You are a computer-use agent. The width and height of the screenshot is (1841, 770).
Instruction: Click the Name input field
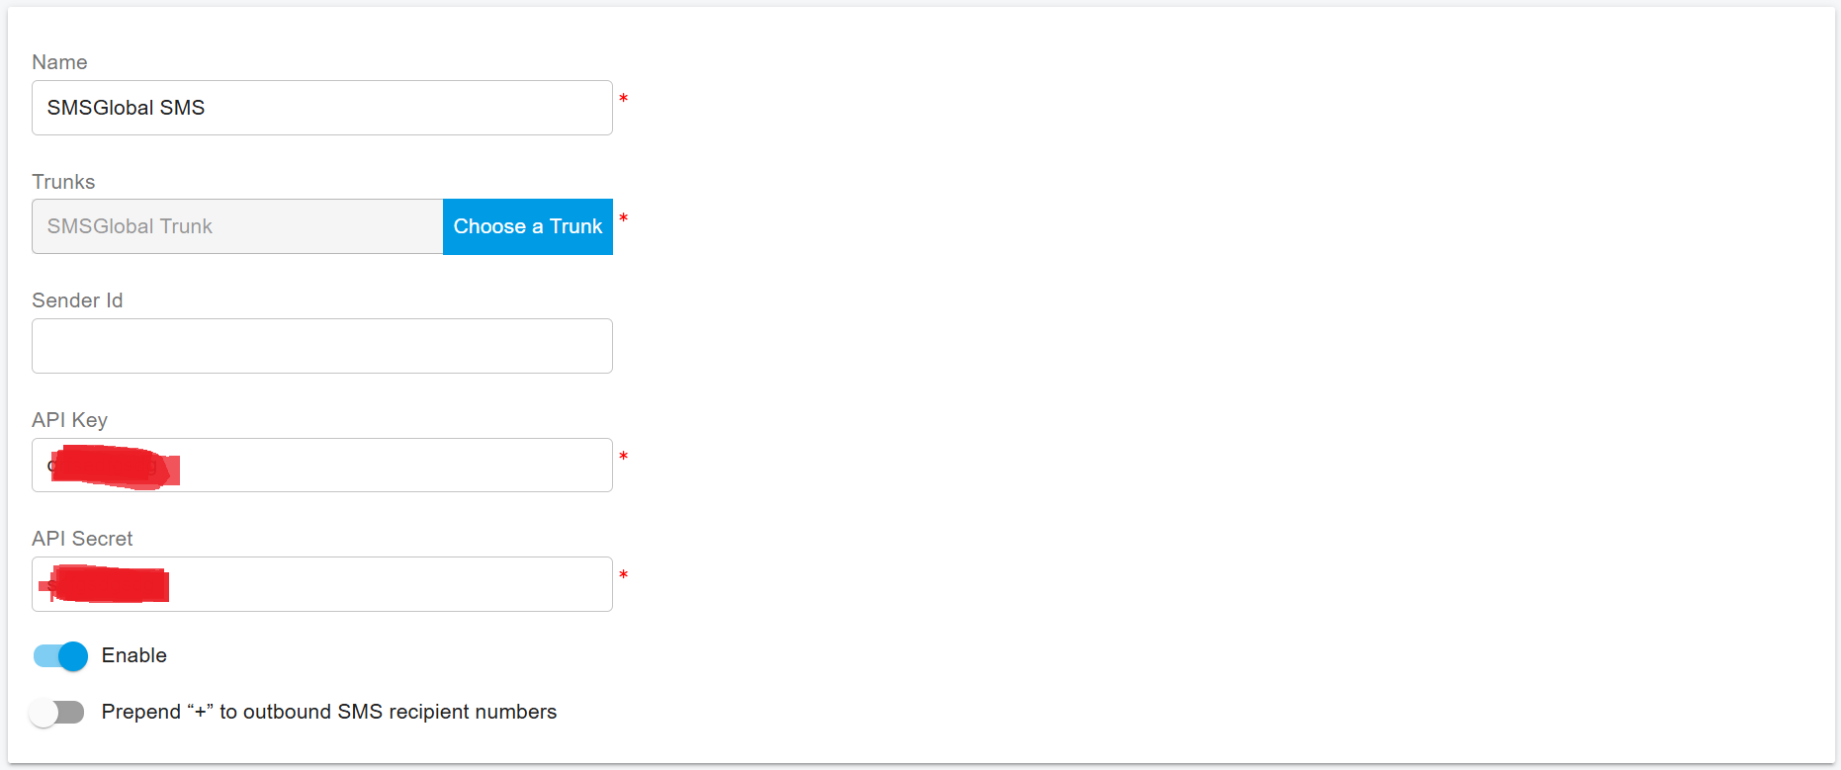(321, 108)
